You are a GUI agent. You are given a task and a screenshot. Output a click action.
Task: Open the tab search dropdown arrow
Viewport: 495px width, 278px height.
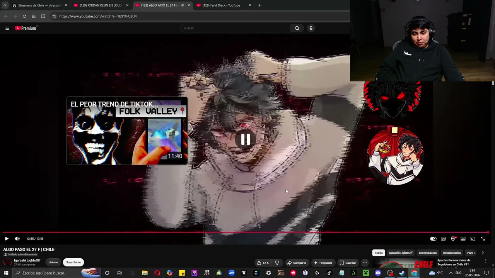pyautogui.click(x=5, y=5)
